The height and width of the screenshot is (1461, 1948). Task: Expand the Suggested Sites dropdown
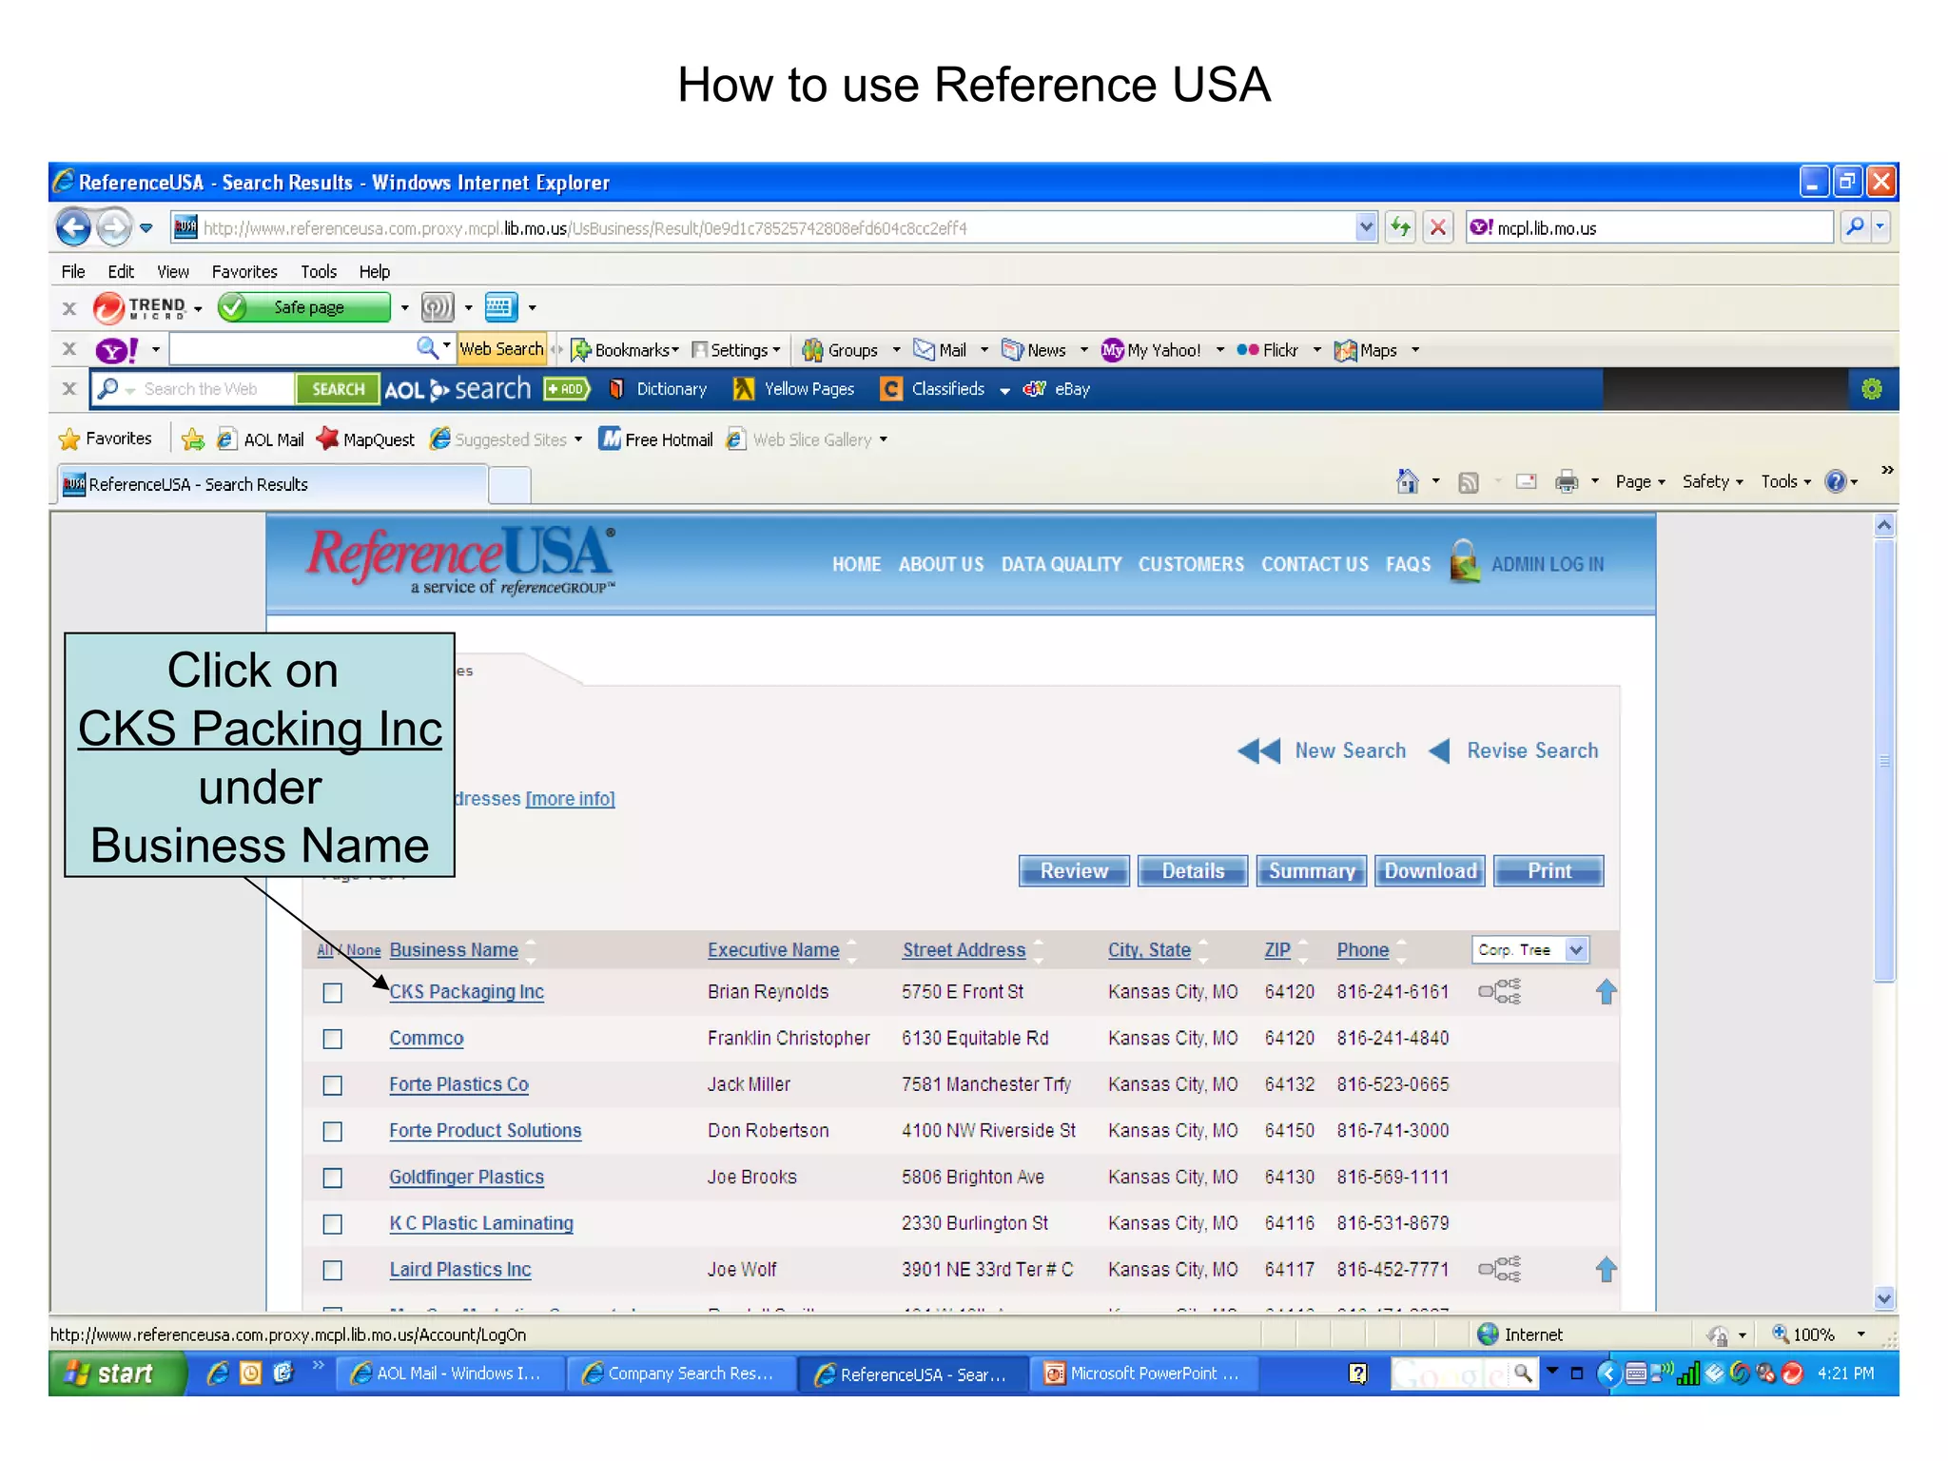coord(578,439)
